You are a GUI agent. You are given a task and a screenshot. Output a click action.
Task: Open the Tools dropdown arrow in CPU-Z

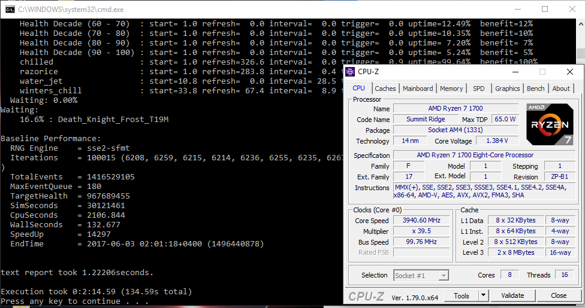(483, 295)
